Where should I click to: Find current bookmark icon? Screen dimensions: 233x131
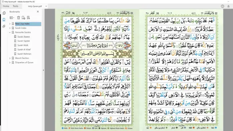(28, 18)
